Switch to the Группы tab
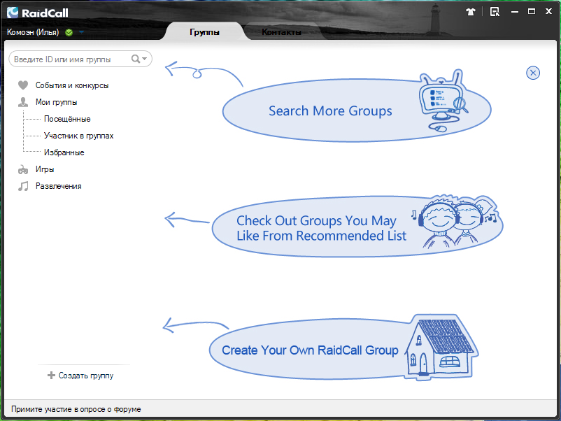Image resolution: width=561 pixels, height=421 pixels. [204, 32]
